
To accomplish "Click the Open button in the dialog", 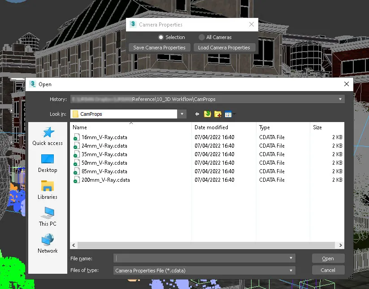I will point(328,258).
